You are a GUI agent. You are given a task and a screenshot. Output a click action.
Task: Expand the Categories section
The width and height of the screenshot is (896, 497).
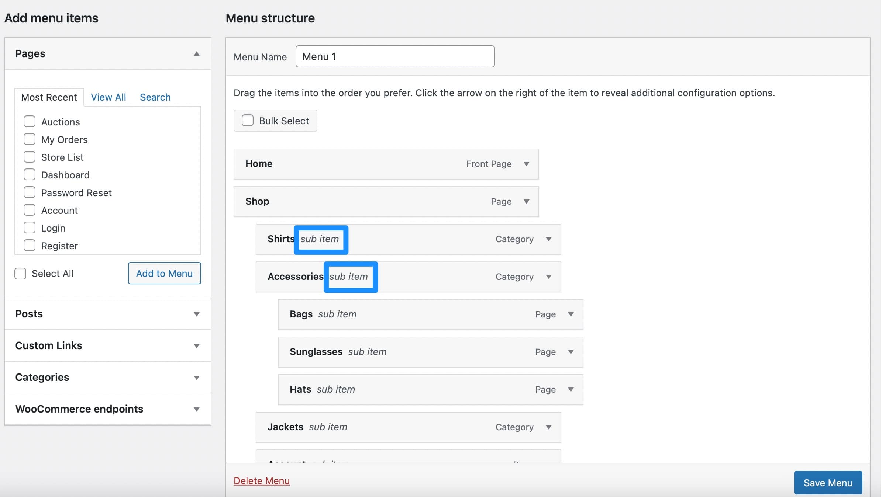(197, 378)
